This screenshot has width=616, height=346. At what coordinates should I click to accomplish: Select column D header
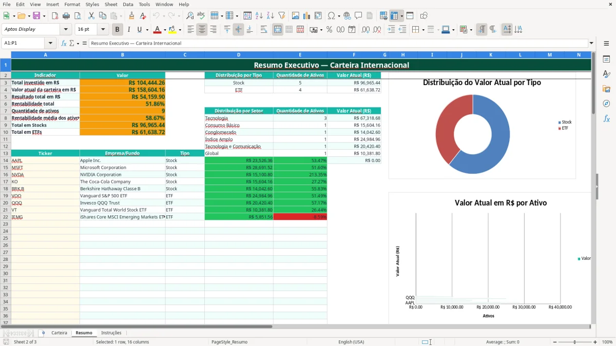pos(239,54)
